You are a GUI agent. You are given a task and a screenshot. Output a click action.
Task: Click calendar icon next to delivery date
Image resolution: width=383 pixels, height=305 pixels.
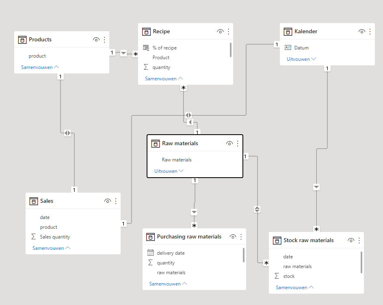pyautogui.click(x=150, y=253)
